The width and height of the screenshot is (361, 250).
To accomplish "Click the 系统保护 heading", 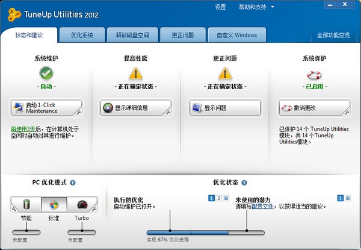I will [314, 58].
